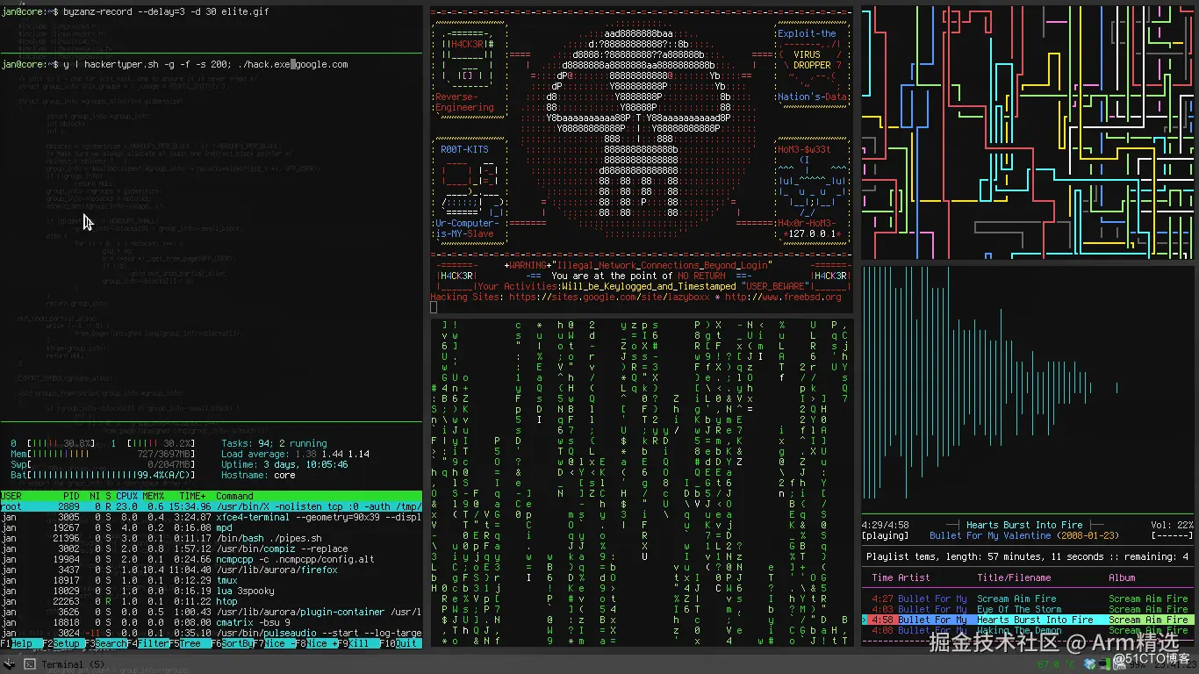Click F9 Kill in htop
The height and width of the screenshot is (674, 1199).
point(358,643)
